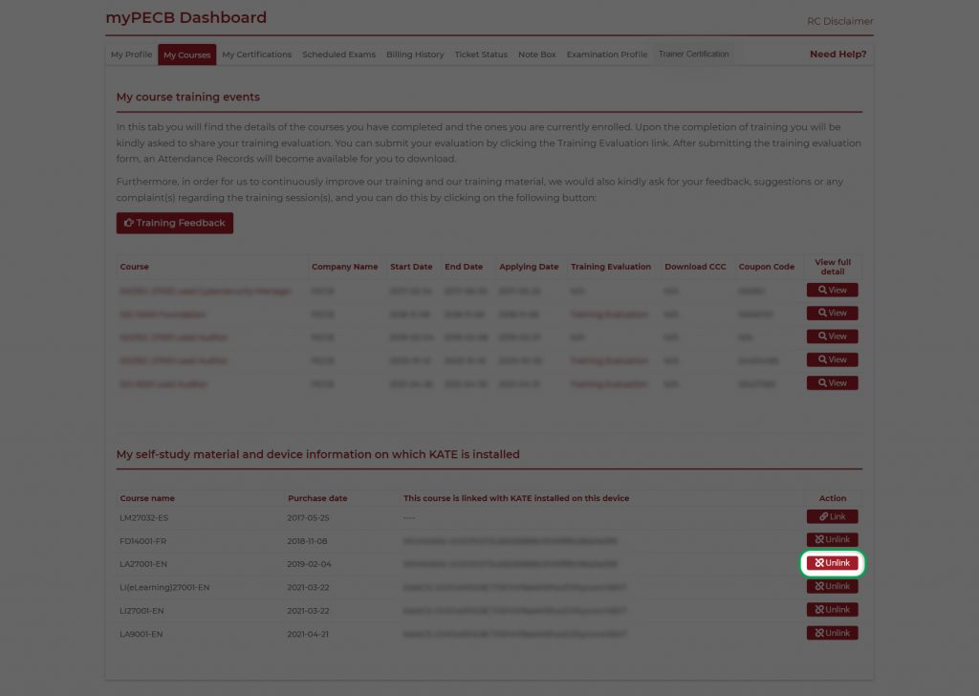The height and width of the screenshot is (696, 979).
Task: Click the purchase date 2018-11-08
Action: (307, 541)
